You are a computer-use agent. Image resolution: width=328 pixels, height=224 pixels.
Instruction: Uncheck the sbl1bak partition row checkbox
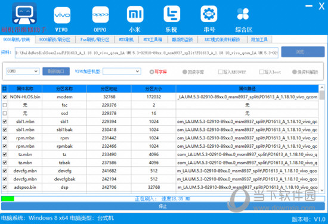(5, 130)
